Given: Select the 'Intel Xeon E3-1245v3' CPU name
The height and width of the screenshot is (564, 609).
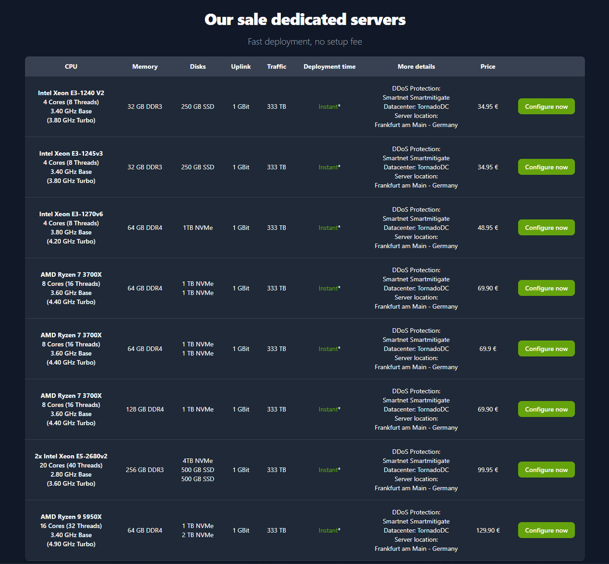Looking at the screenshot, I should tap(71, 153).
